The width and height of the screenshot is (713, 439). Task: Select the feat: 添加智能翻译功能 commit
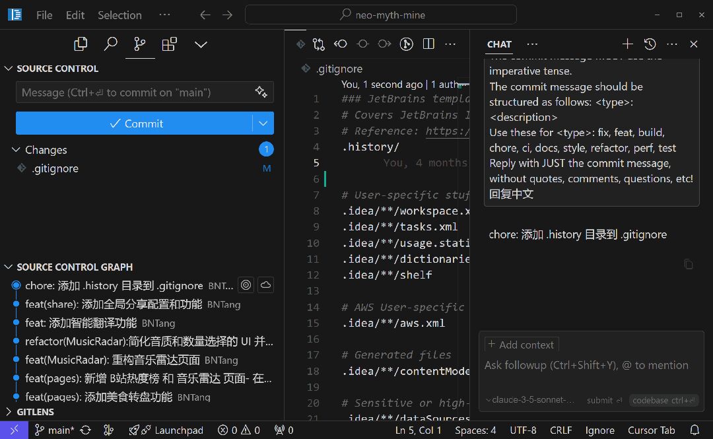tap(81, 323)
